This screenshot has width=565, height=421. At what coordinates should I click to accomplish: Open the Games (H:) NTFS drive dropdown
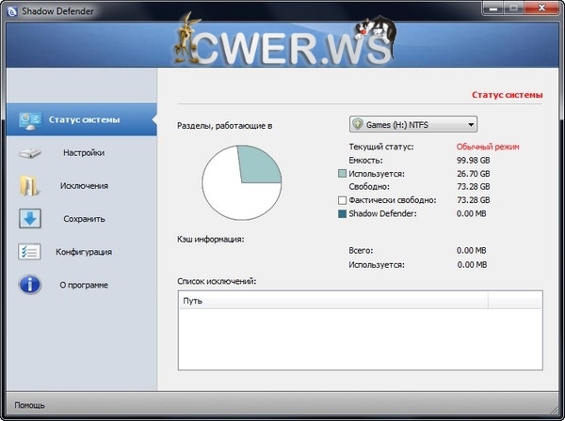[412, 124]
